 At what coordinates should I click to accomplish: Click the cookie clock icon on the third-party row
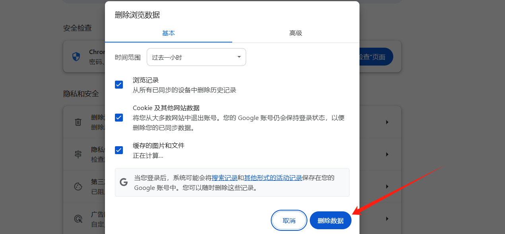[x=78, y=186]
